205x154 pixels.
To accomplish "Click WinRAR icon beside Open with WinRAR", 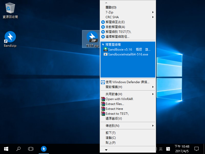I will [103, 99].
